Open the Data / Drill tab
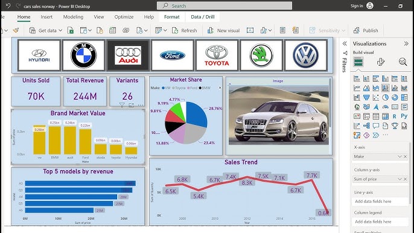Screen dimensions: 414x233 [203, 17]
